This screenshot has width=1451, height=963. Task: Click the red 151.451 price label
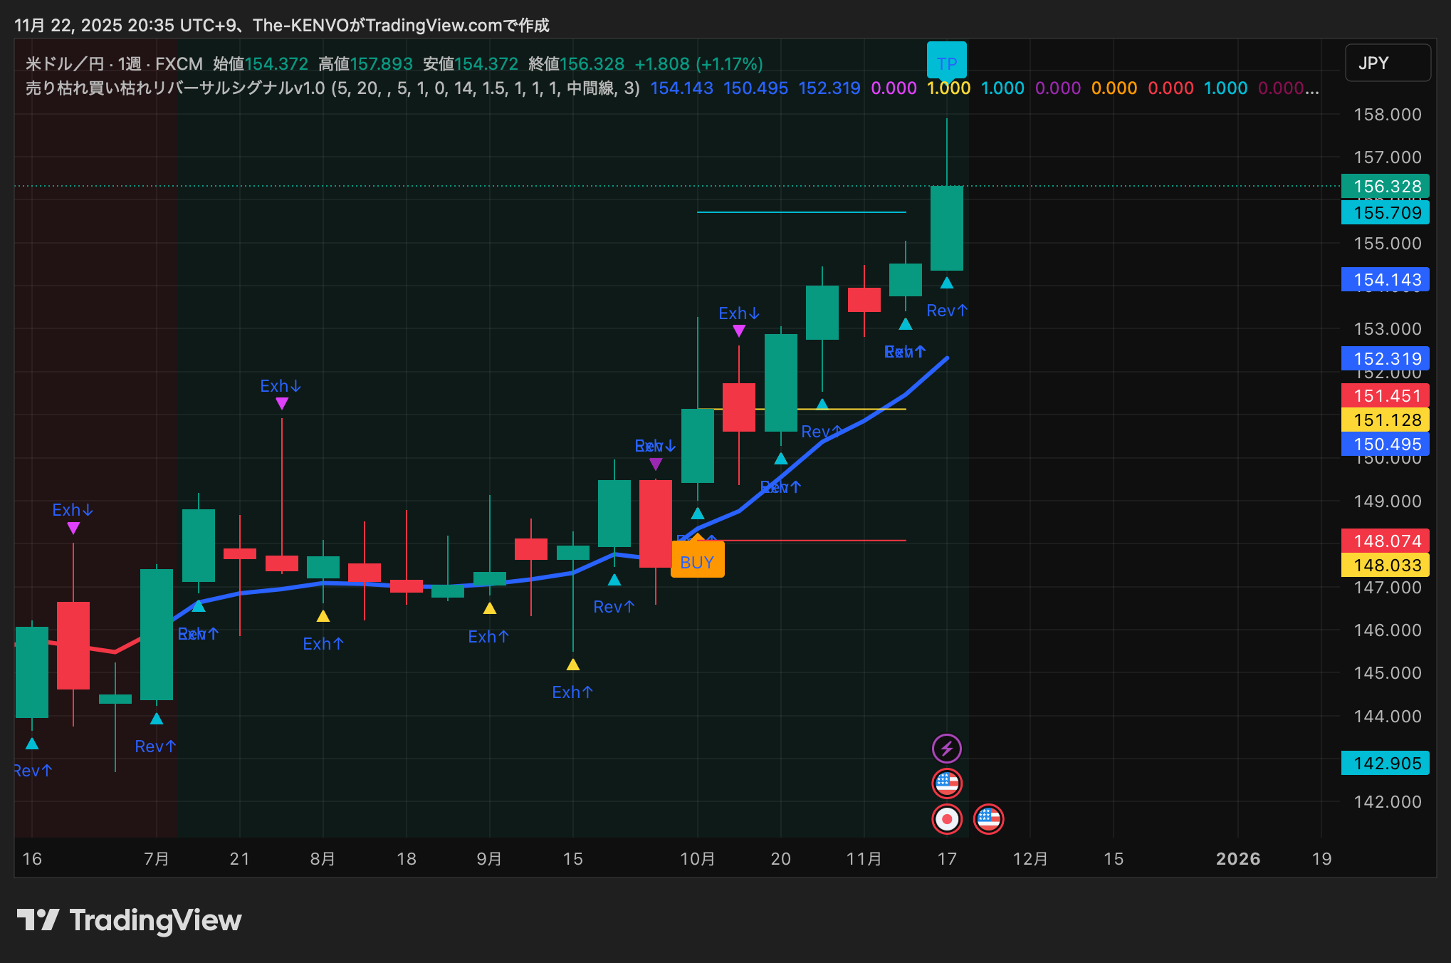tap(1385, 395)
